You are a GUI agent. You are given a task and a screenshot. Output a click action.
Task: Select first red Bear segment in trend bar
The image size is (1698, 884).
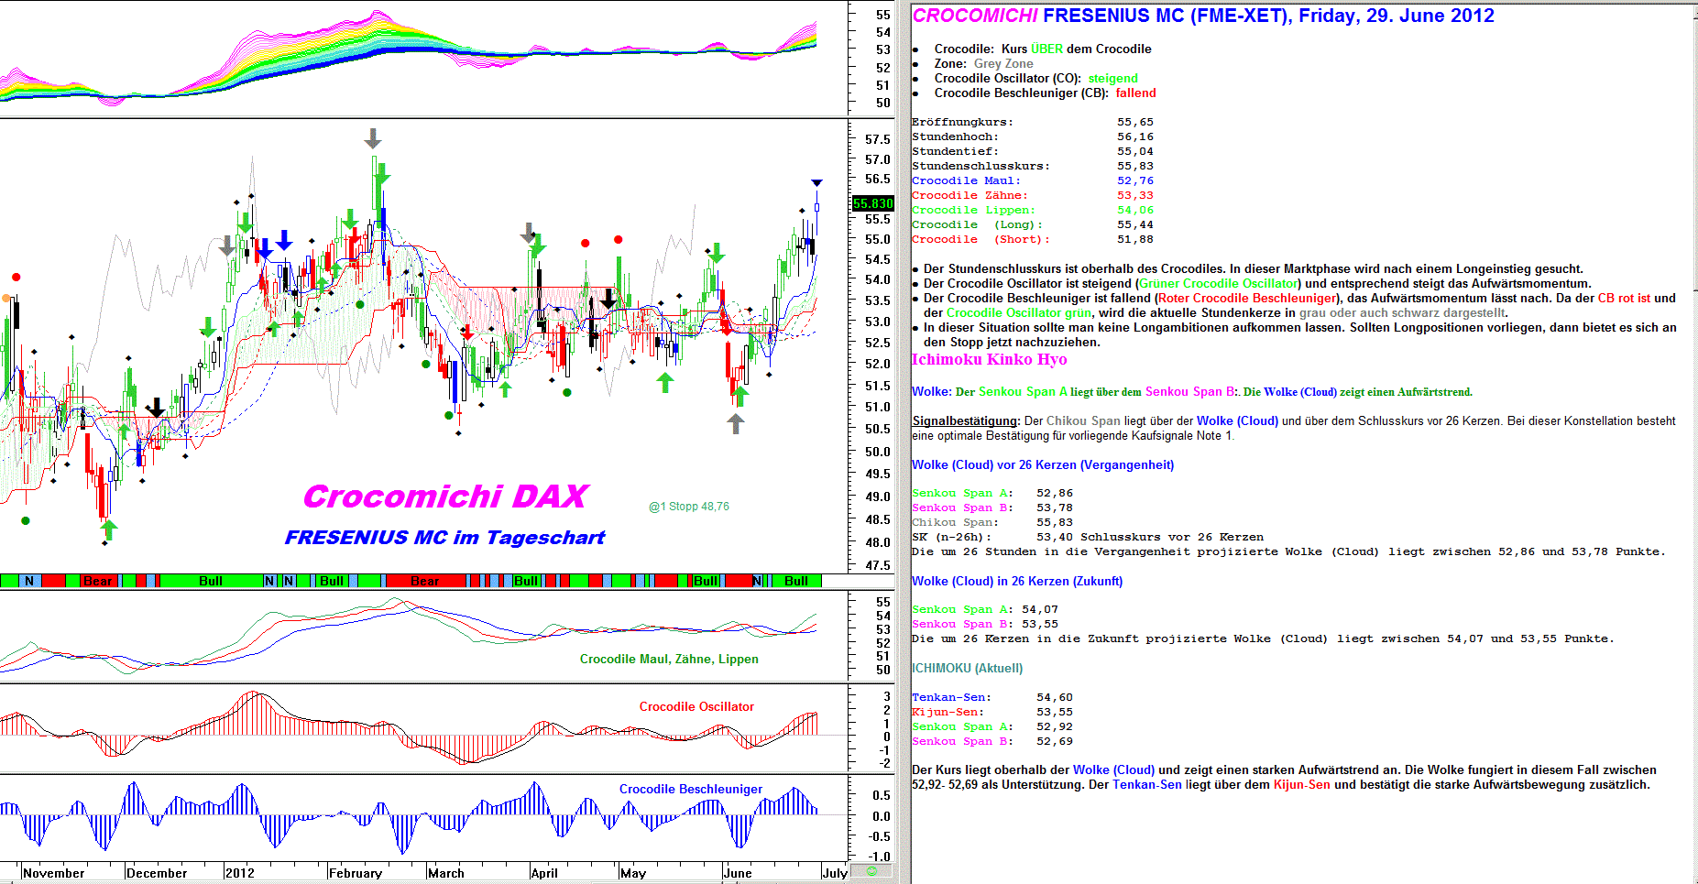97,581
